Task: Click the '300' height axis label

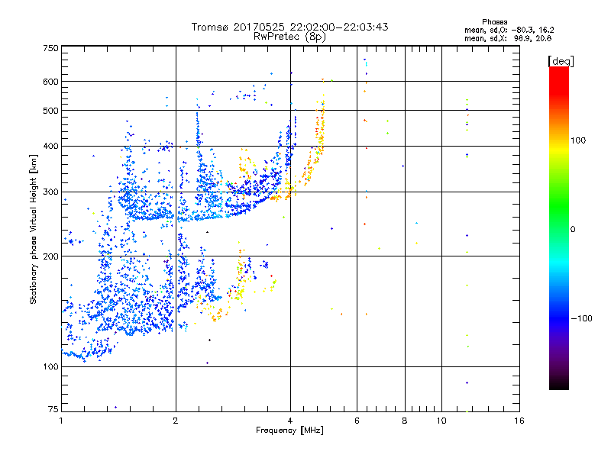Action: (50, 192)
